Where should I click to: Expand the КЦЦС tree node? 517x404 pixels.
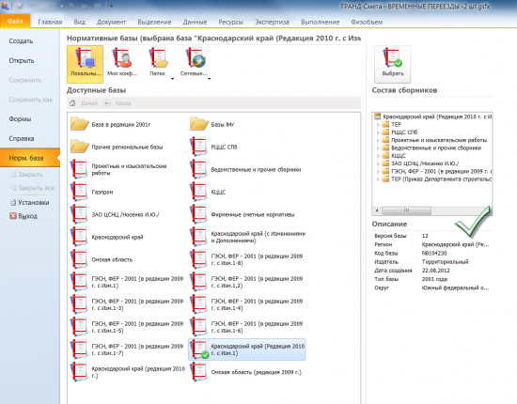[378, 156]
